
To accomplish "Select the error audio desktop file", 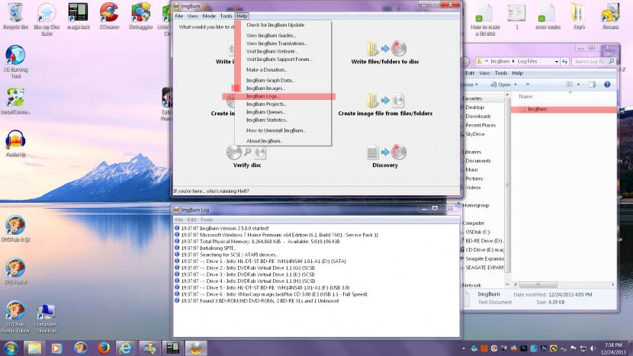I will [x=548, y=17].
